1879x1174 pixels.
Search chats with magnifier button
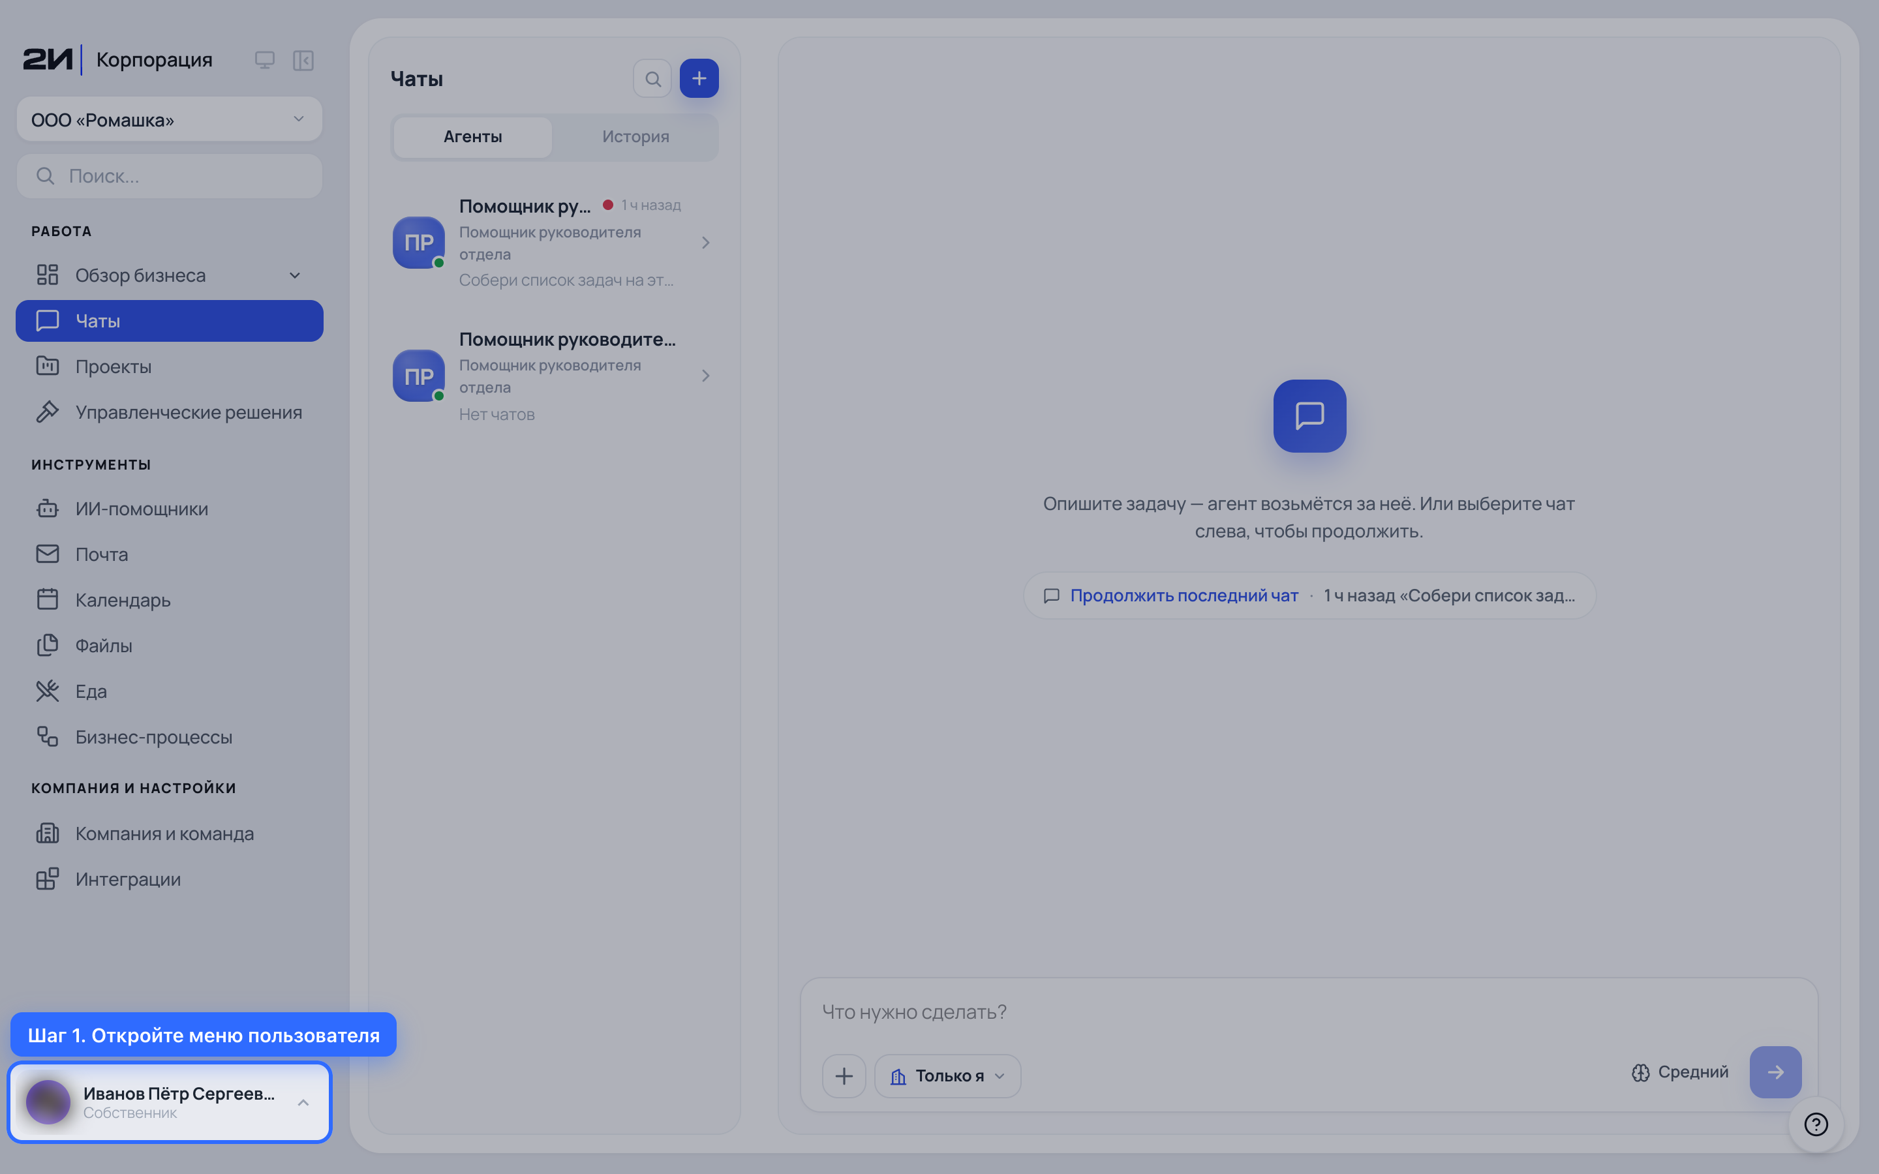pyautogui.click(x=652, y=78)
